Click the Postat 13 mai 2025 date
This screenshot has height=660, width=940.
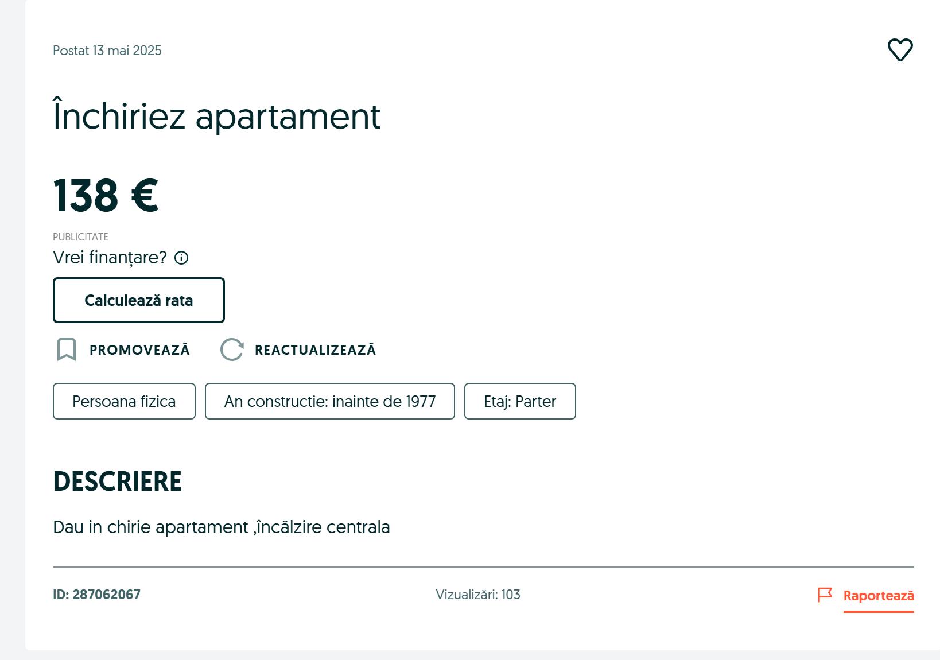click(107, 51)
